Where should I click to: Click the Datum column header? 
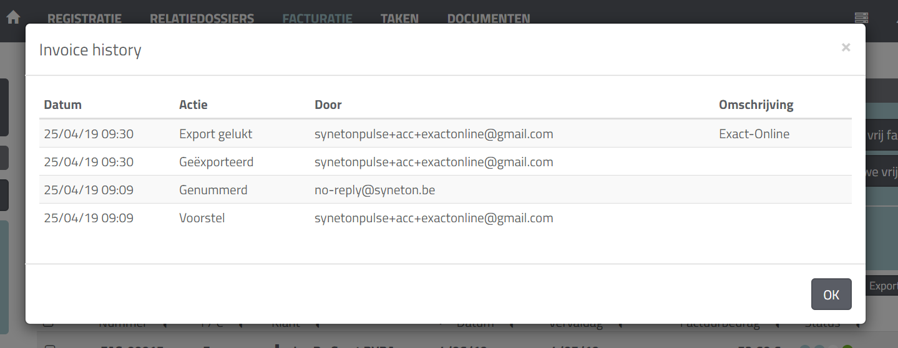(x=62, y=105)
